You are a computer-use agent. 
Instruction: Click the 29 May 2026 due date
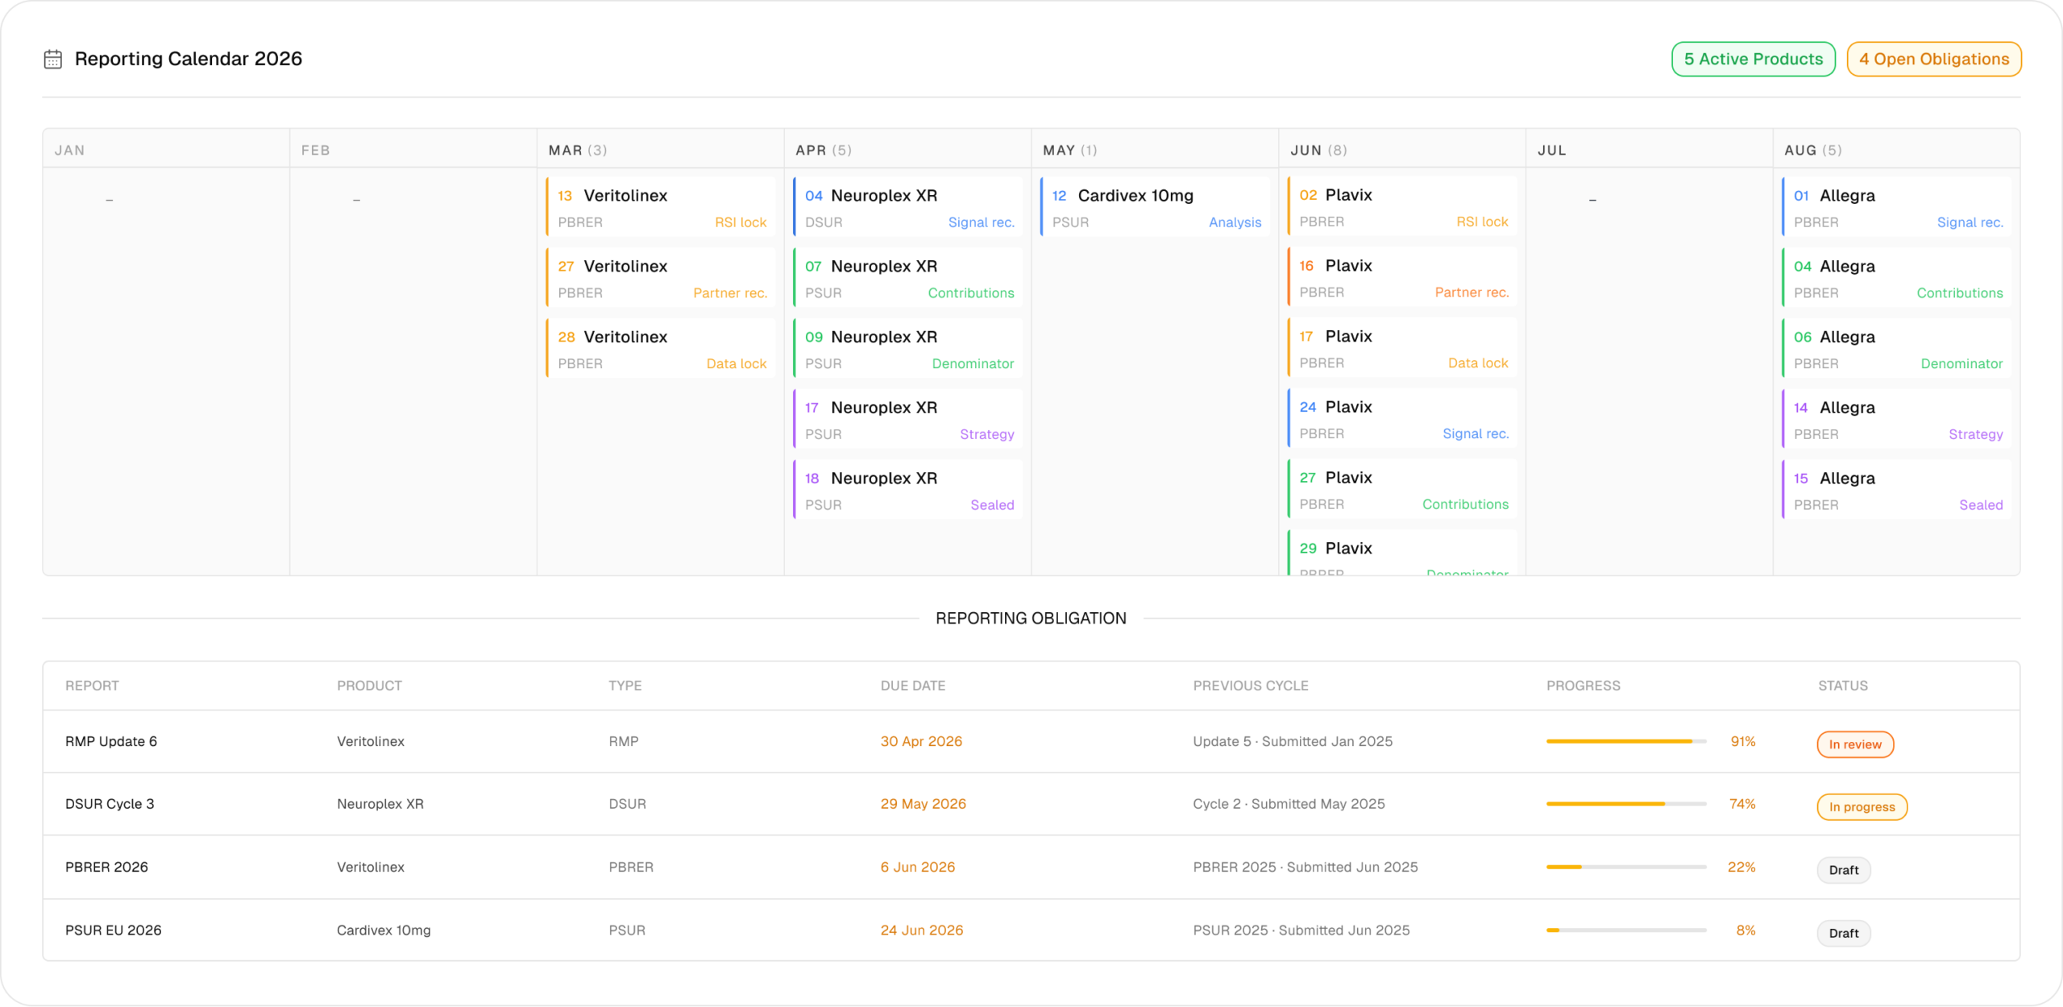923,804
